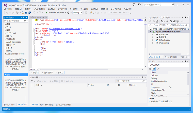
Task: Click the browser Refresh icon in toolbar
Action: coord(68,12)
